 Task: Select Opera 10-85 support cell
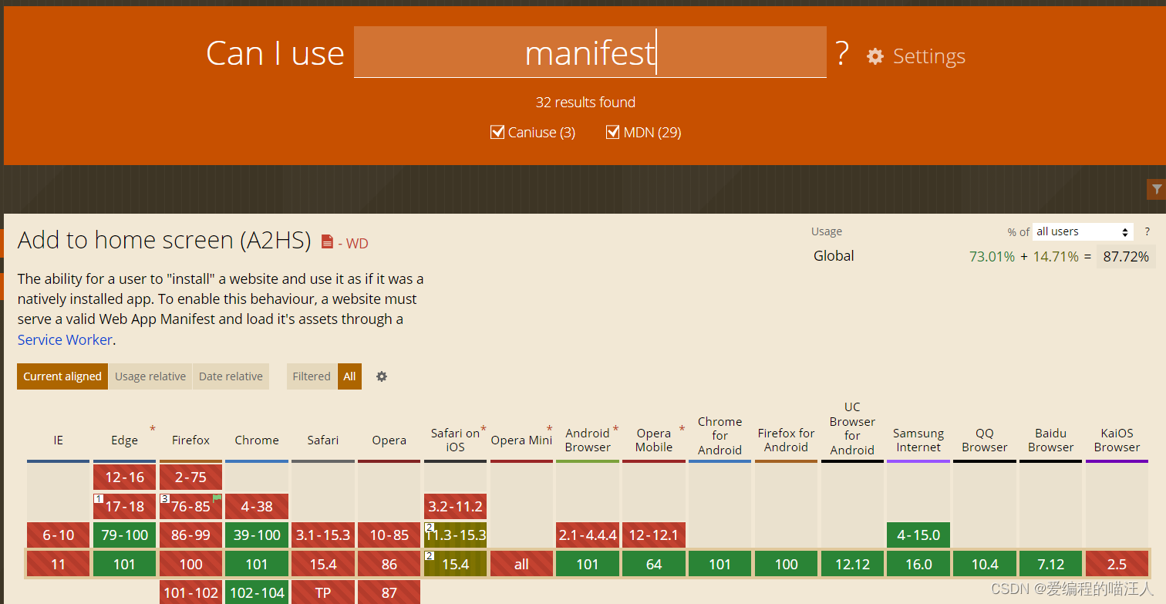(389, 535)
